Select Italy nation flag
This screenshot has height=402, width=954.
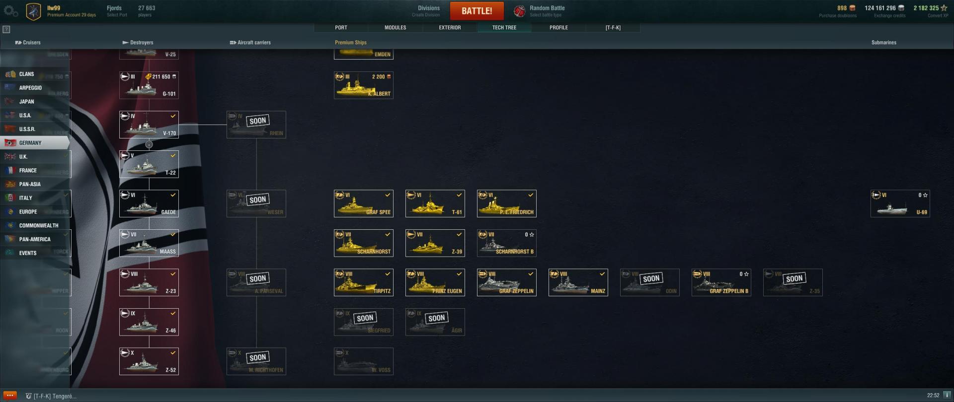(x=10, y=198)
